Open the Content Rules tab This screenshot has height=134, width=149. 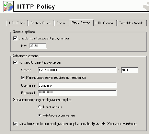coord(41,23)
